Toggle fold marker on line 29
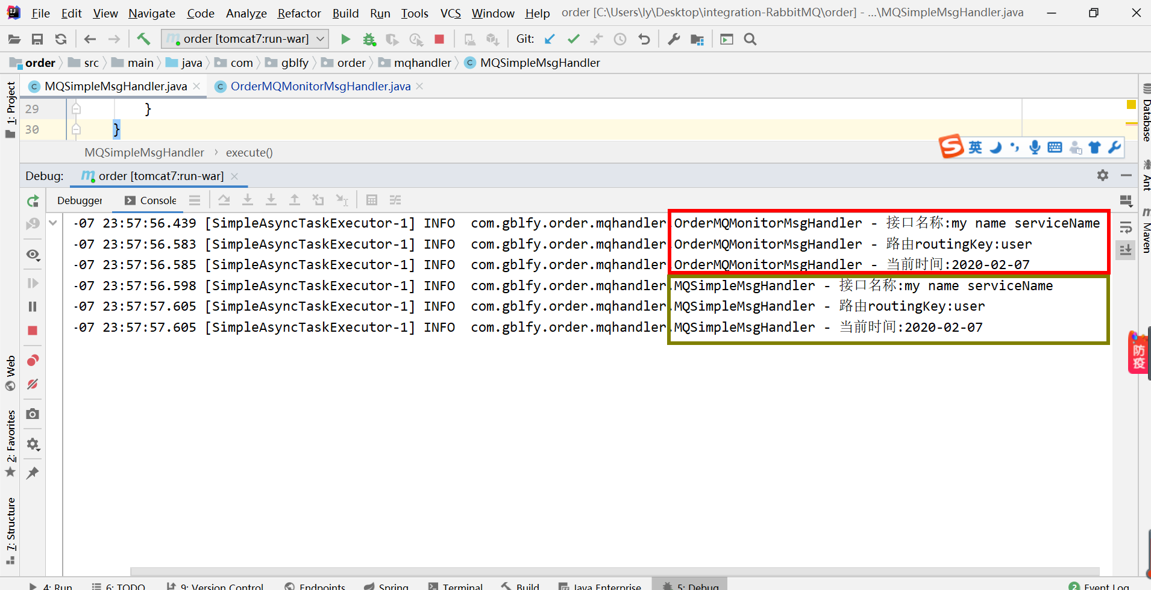The width and height of the screenshot is (1151, 590). pos(76,109)
